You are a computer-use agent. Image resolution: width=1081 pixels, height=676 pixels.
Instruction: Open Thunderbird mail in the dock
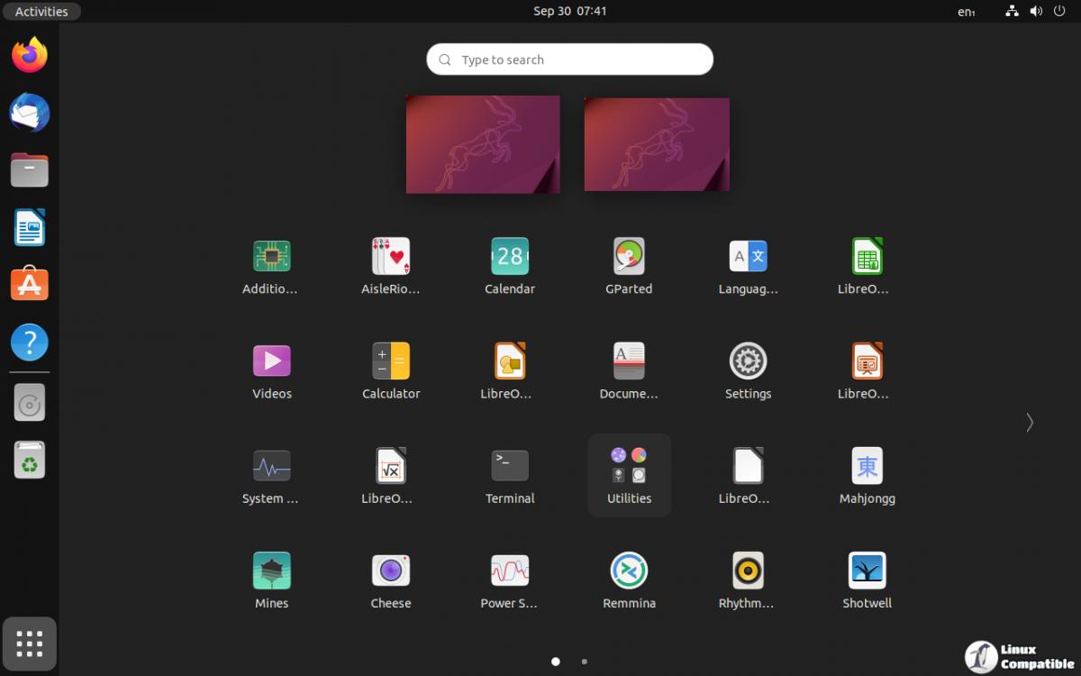pyautogui.click(x=30, y=113)
